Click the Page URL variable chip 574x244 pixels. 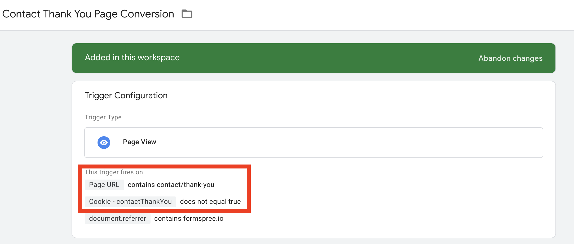coord(104,185)
